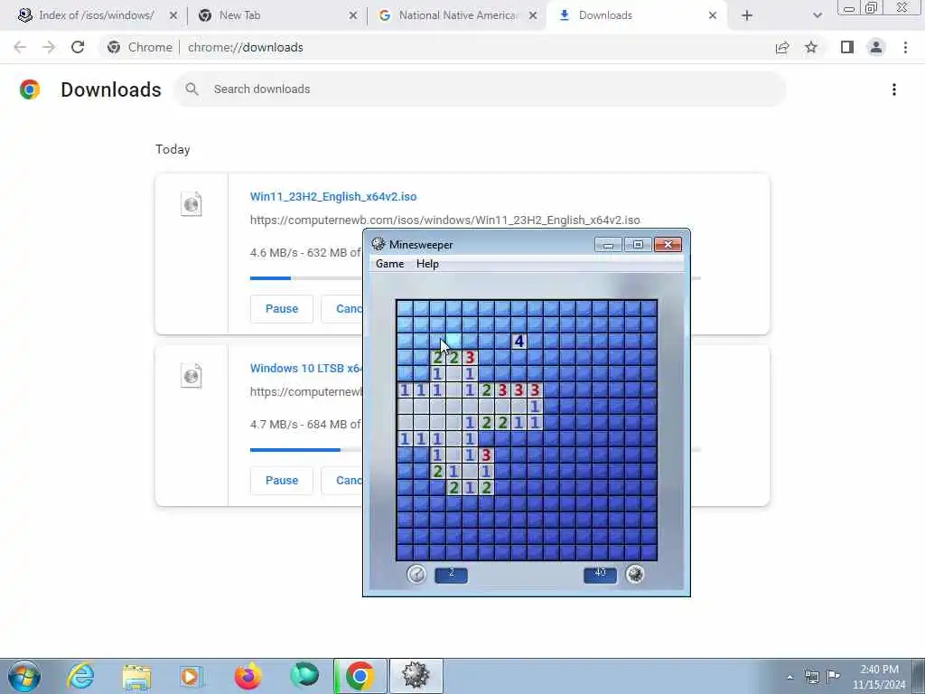Click the Minesweeper mine counter icon
This screenshot has height=694, width=925.
pos(635,574)
